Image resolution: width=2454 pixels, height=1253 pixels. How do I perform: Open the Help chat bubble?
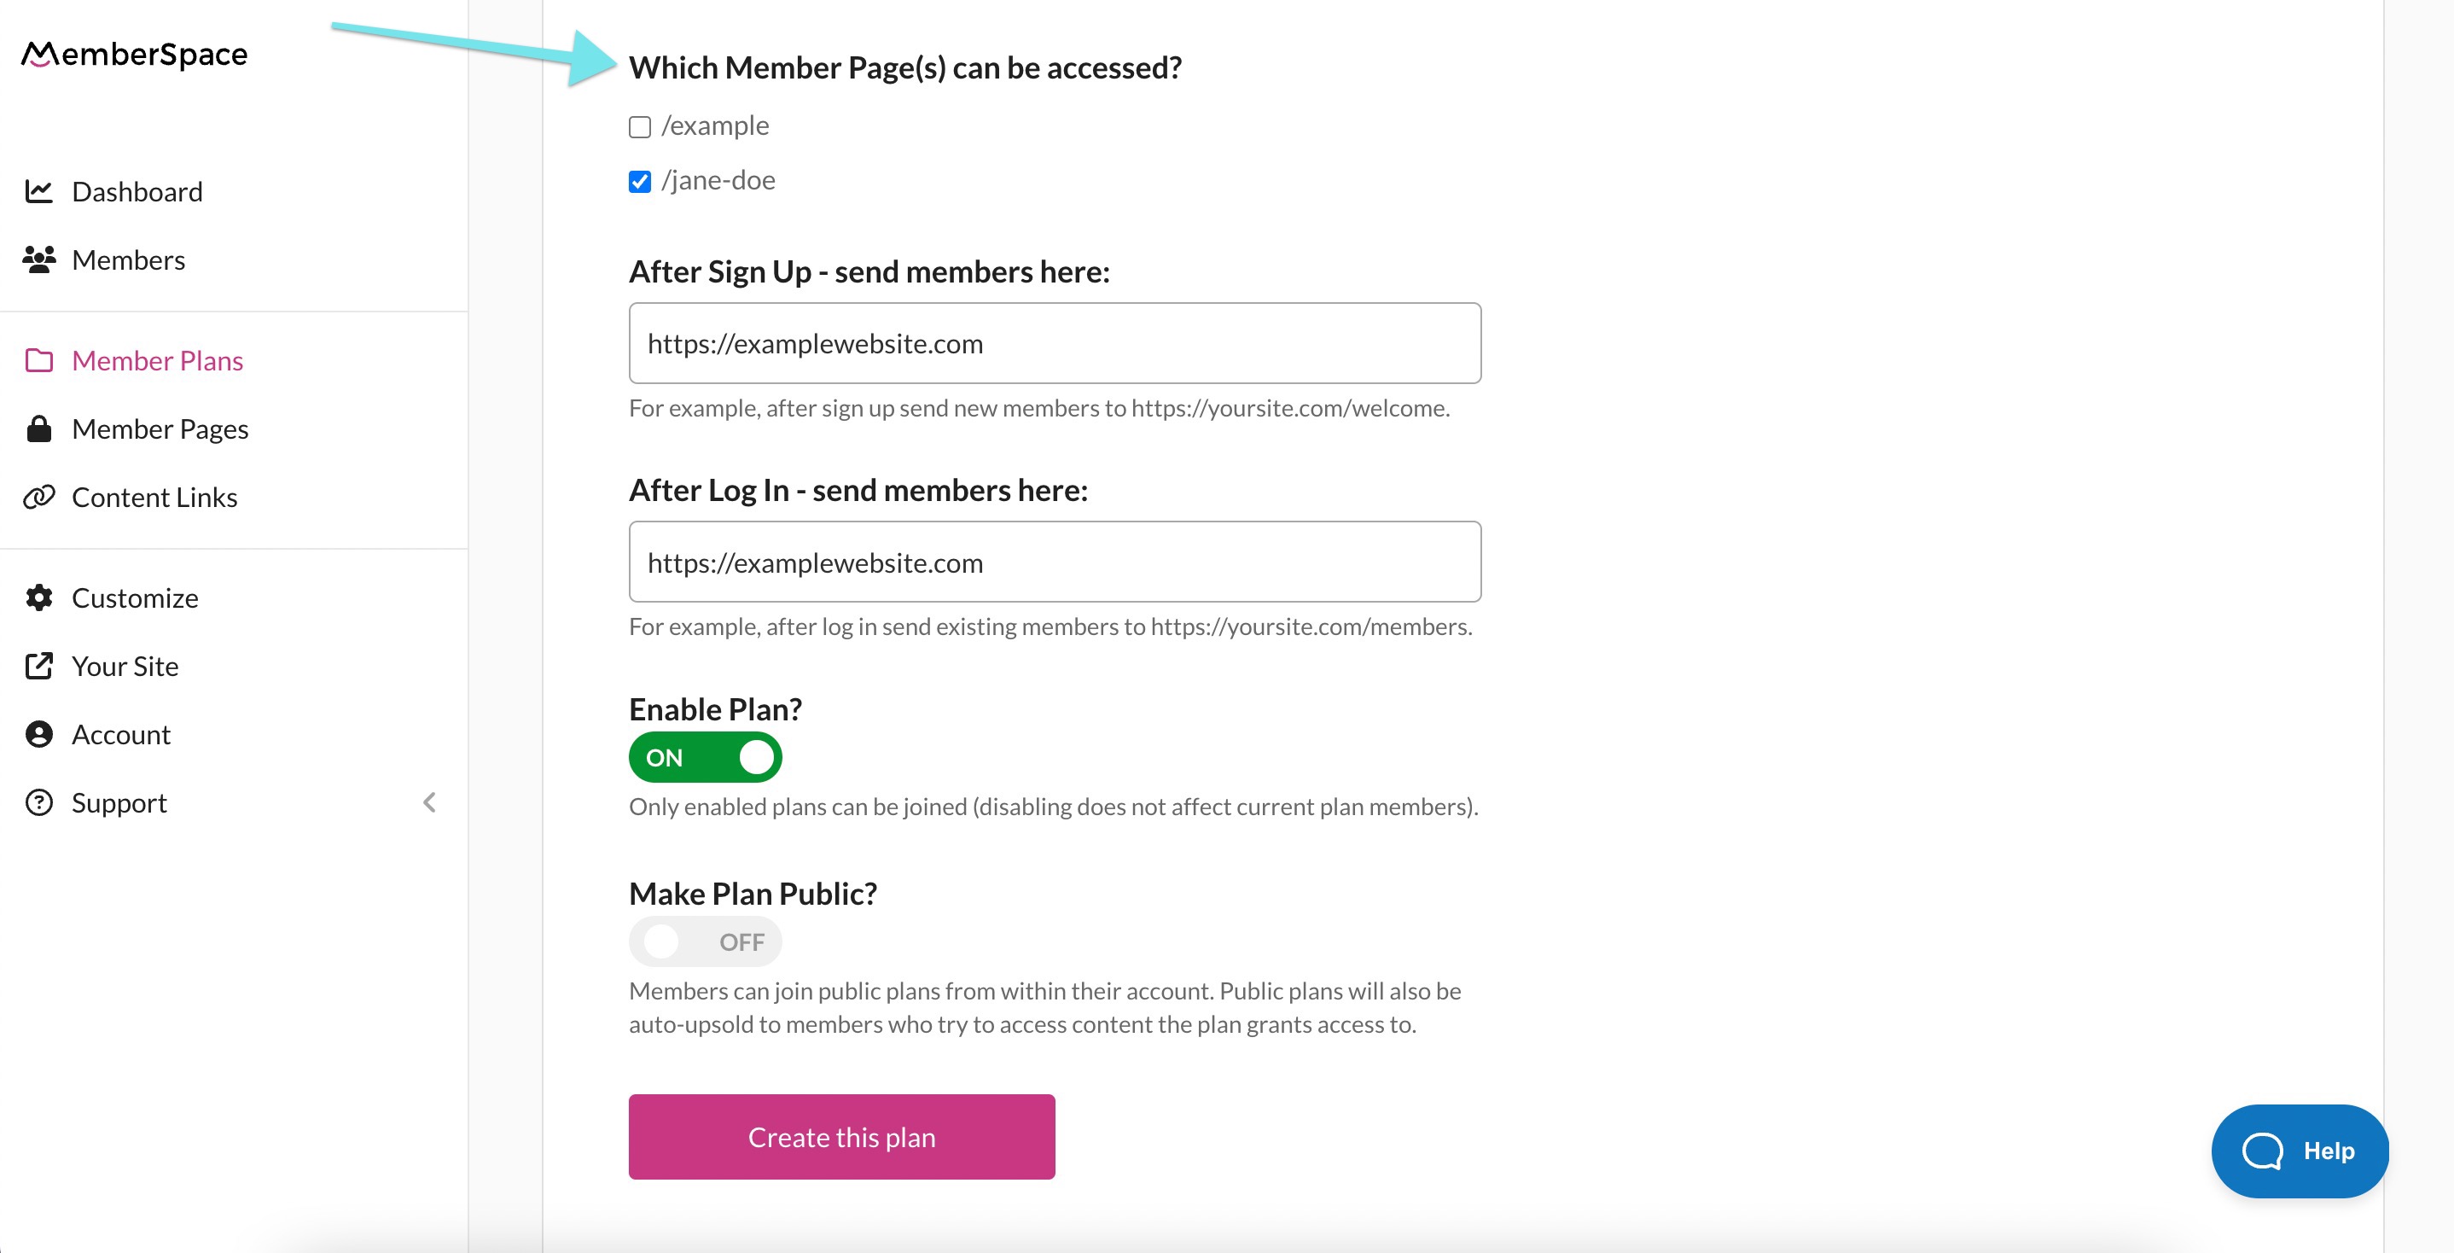coord(2299,1150)
